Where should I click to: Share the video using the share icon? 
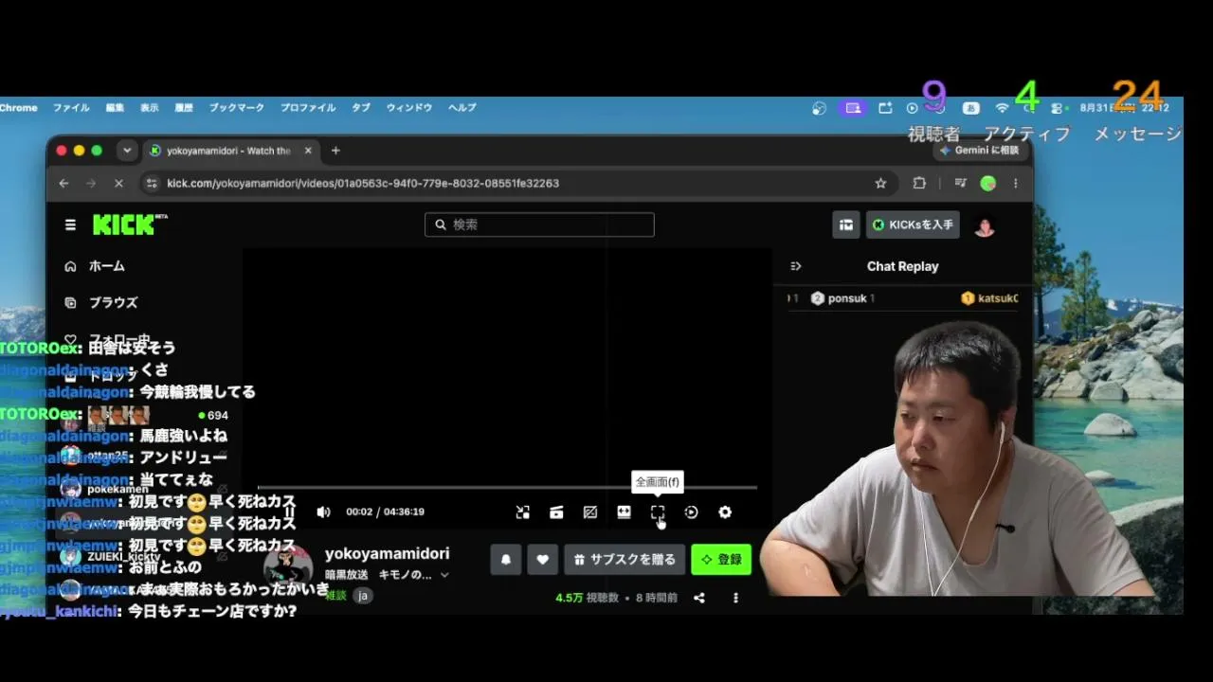click(699, 598)
